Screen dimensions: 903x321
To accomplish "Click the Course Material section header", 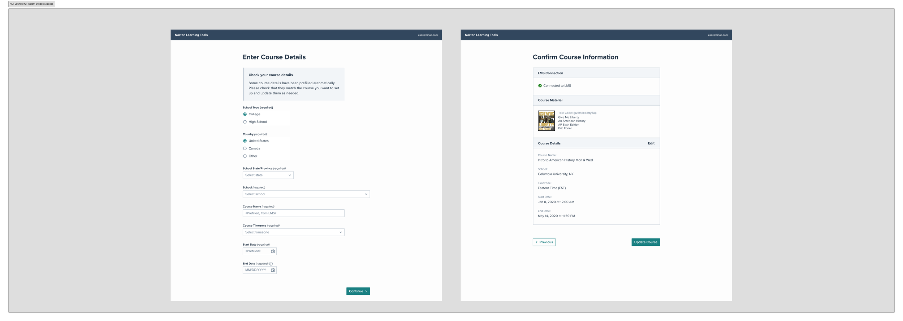I will [596, 100].
